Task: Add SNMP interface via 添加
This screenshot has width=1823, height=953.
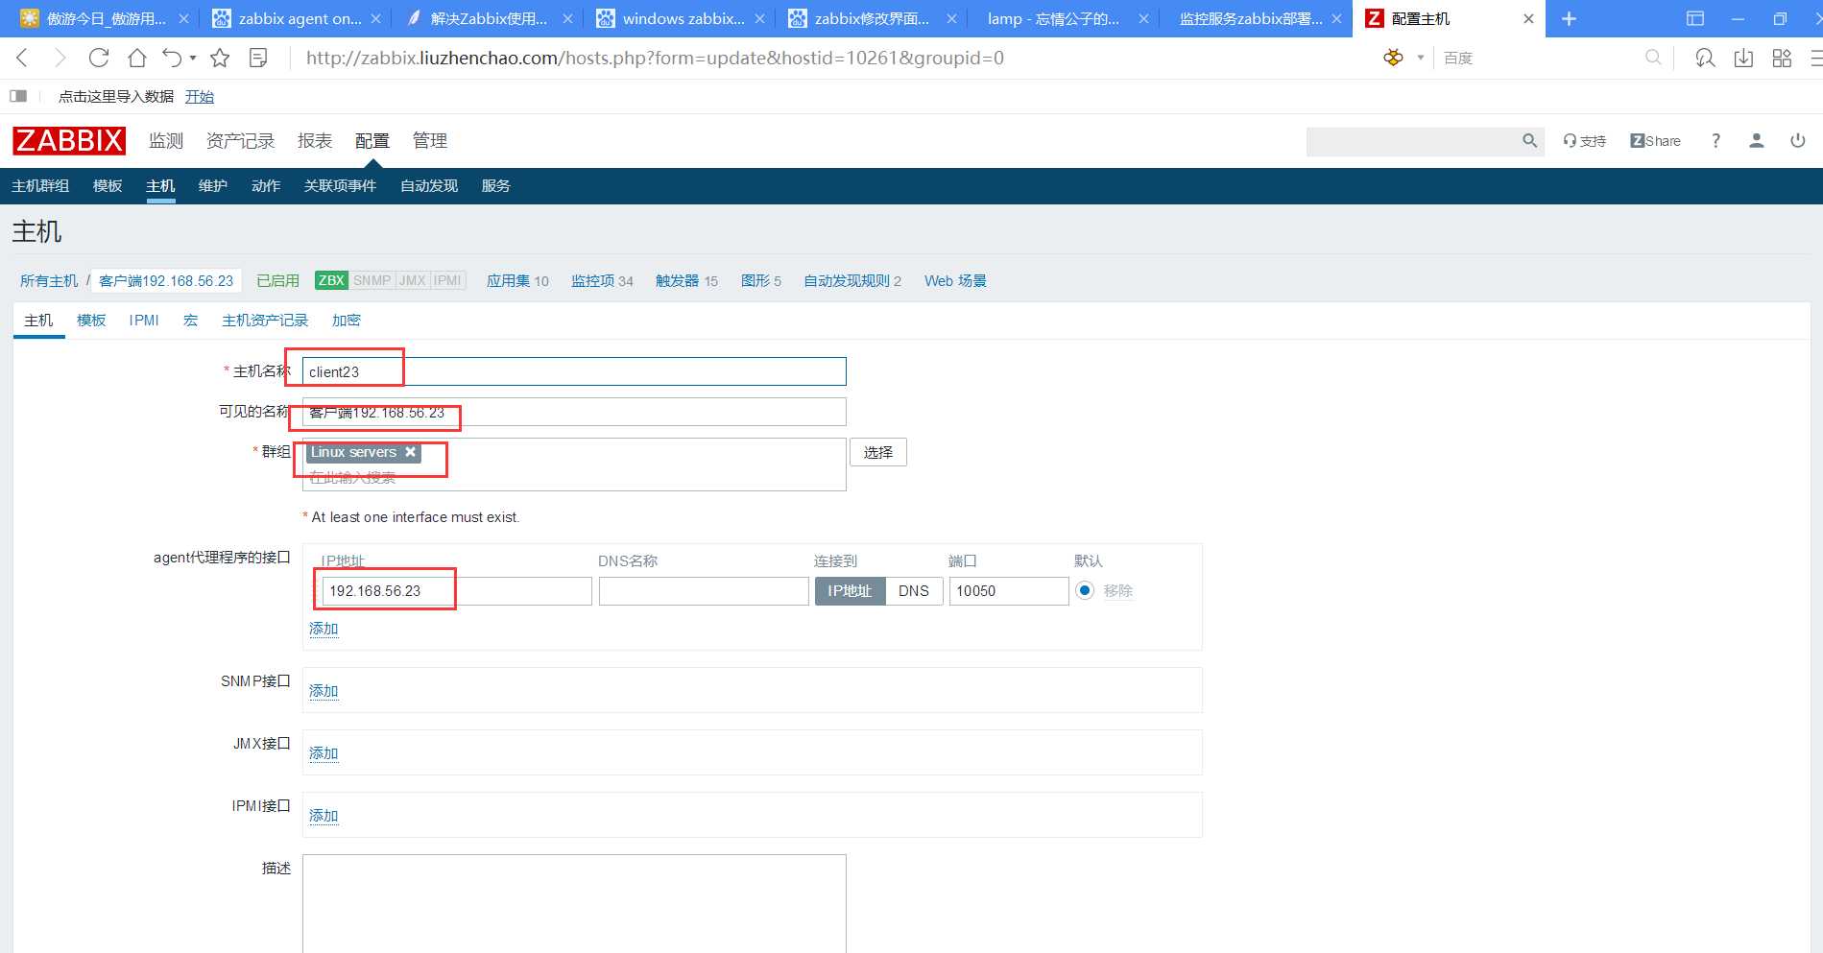Action: tap(324, 691)
